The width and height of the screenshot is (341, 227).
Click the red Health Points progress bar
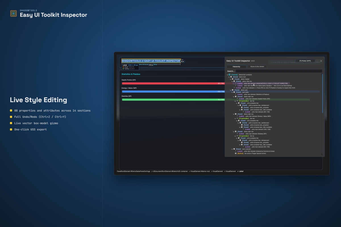pyautogui.click(x=173, y=83)
